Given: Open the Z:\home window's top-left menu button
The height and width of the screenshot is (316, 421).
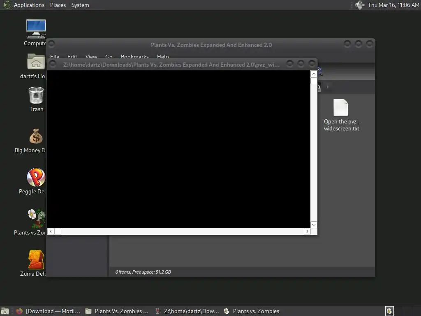Looking at the screenshot, I should [53, 64].
